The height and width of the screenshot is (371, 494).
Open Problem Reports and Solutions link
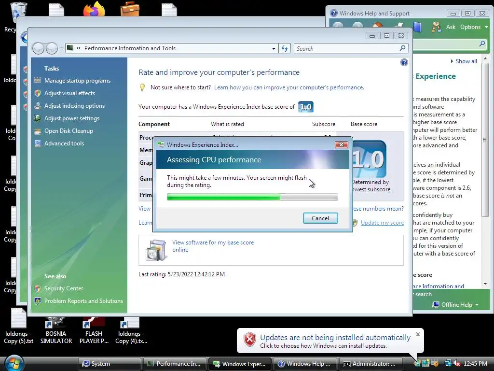tap(83, 301)
